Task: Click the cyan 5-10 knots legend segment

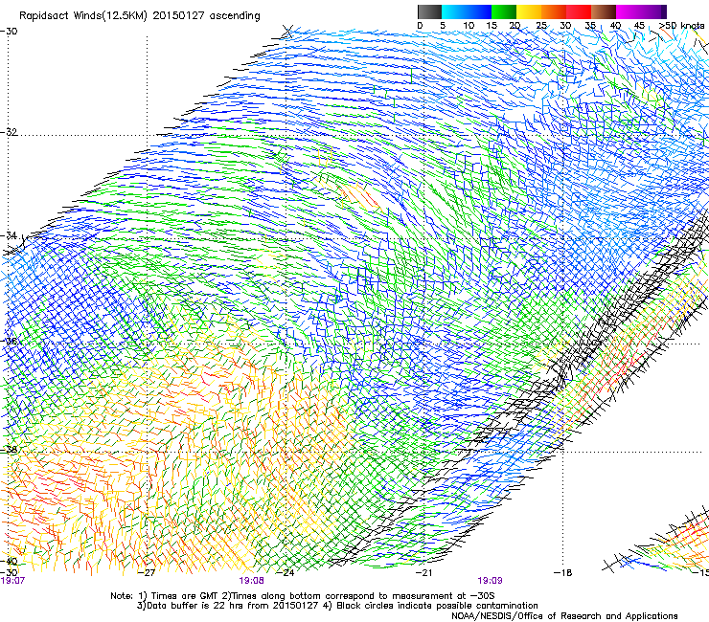Action: pyautogui.click(x=454, y=12)
